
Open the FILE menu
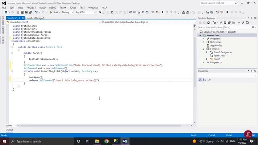(4, 8)
